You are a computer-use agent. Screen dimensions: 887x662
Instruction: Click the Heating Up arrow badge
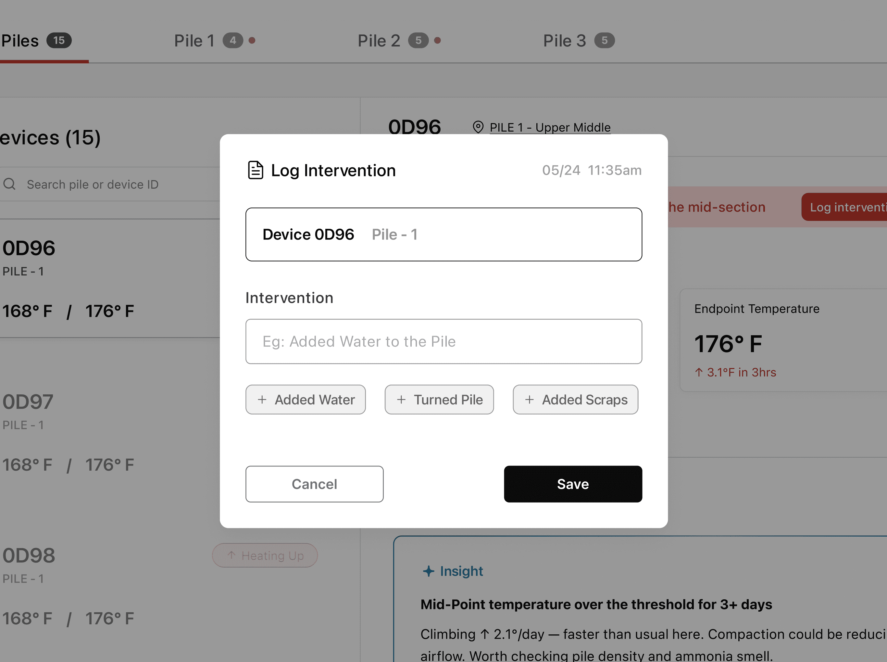(x=265, y=555)
